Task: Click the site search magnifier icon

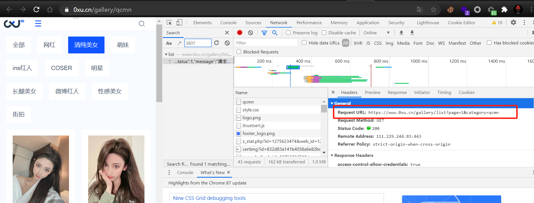Action: [x=142, y=24]
